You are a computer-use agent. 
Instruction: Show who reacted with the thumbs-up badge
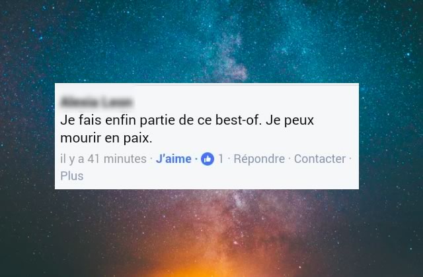pos(208,159)
